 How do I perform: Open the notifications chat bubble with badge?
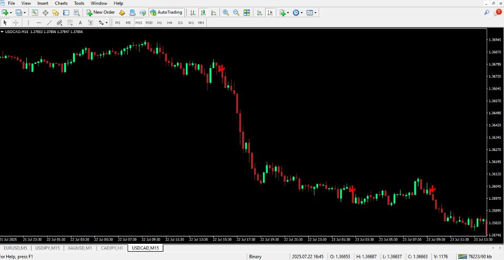click(x=497, y=13)
